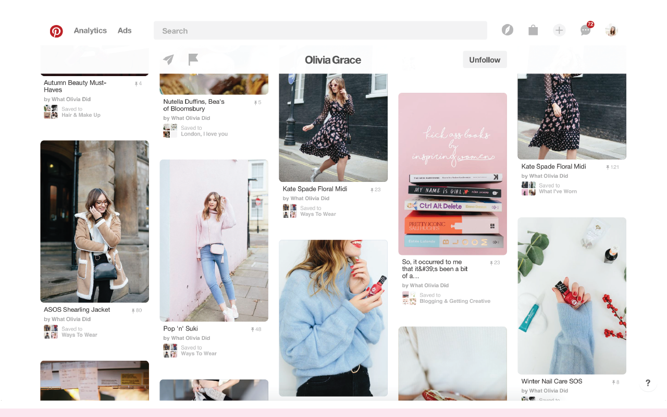Open the Explore compass icon
Image resolution: width=667 pixels, height=417 pixels.
tap(508, 30)
